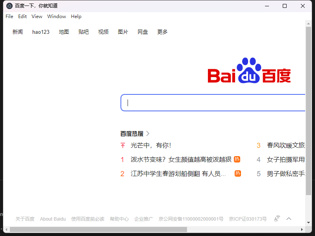Click the 热 badge next to 江苏中学生 item
The width and height of the screenshot is (315, 236).
(x=237, y=173)
